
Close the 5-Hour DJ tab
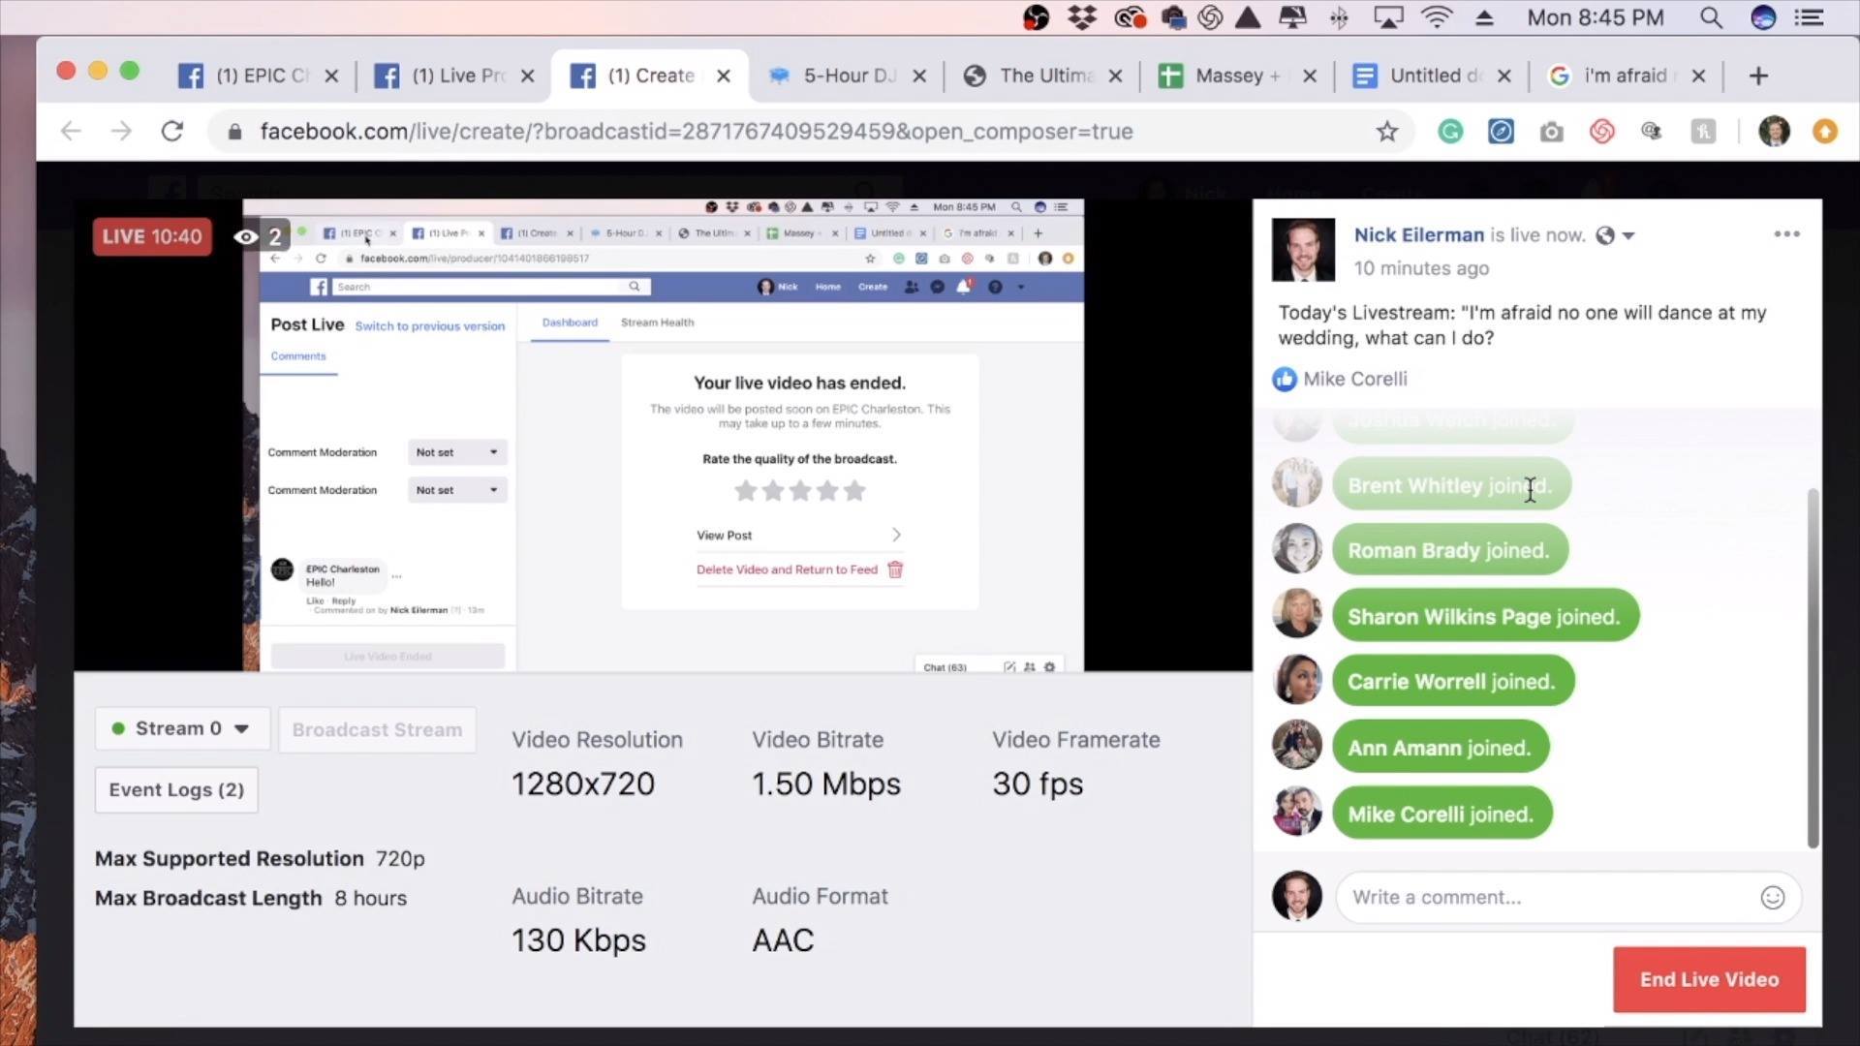pyautogui.click(x=919, y=76)
